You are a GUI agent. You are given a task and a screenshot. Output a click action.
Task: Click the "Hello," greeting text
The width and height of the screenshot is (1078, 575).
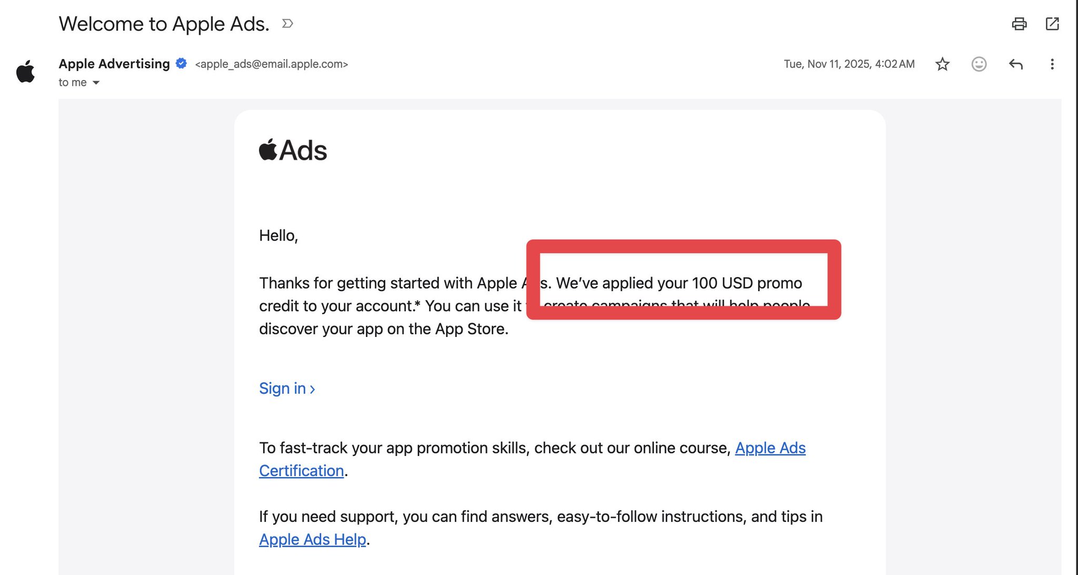tap(278, 236)
